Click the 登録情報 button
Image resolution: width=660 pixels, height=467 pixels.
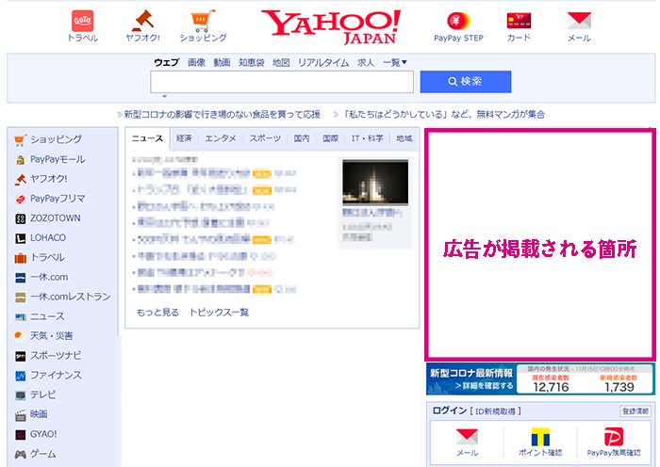635,411
